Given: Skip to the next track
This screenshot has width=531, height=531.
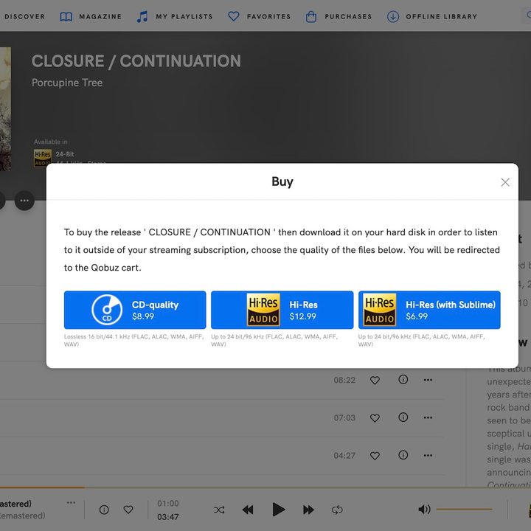Looking at the screenshot, I should [308, 510].
